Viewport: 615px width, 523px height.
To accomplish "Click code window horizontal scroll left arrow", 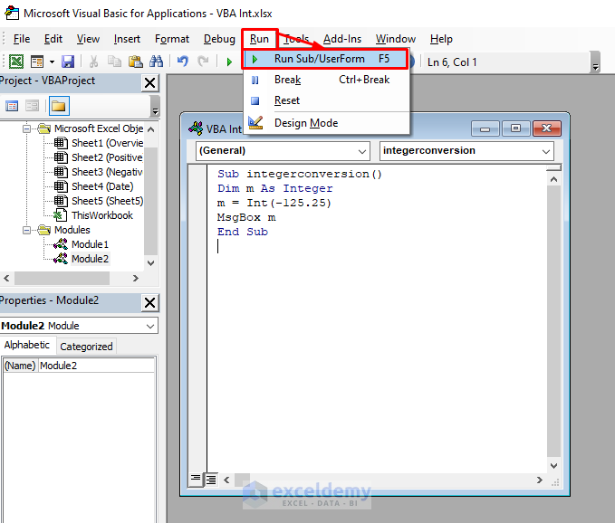I will coord(226,480).
